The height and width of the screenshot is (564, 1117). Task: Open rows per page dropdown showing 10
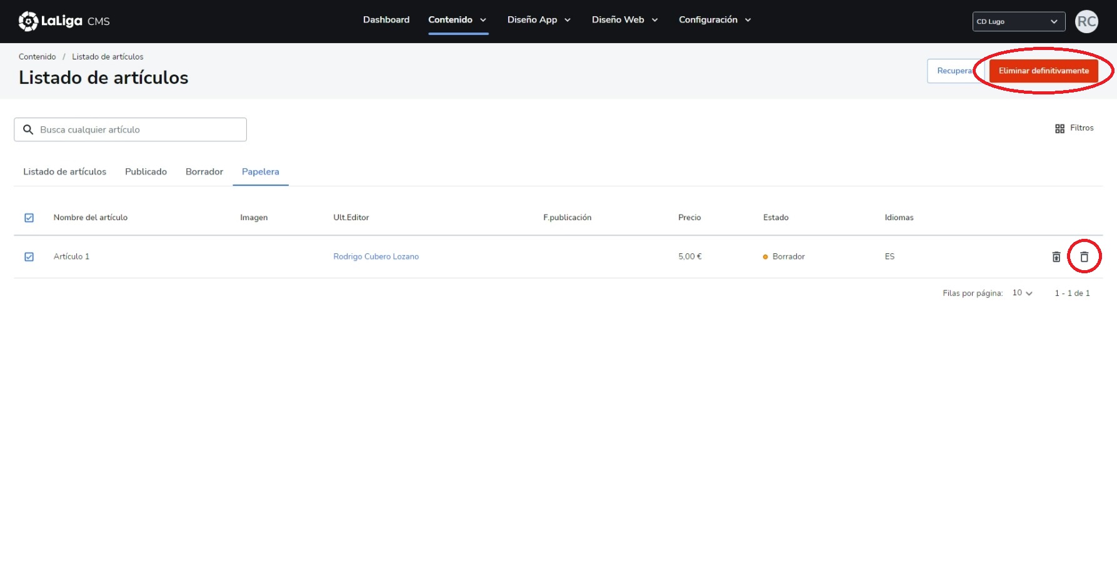tap(1023, 293)
